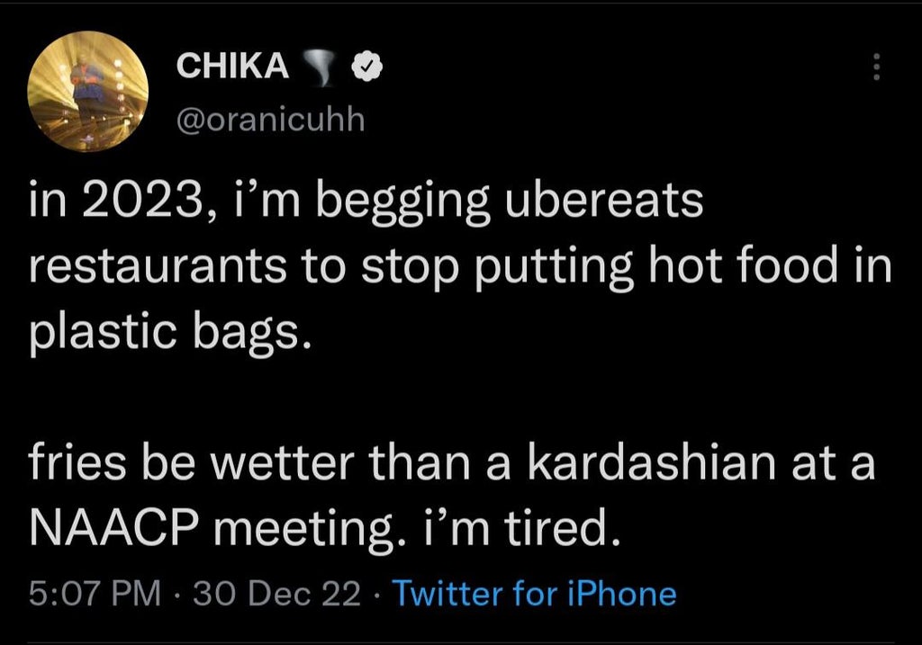Open the @oranicuhh handle link
The image size is (922, 645).
[270, 120]
